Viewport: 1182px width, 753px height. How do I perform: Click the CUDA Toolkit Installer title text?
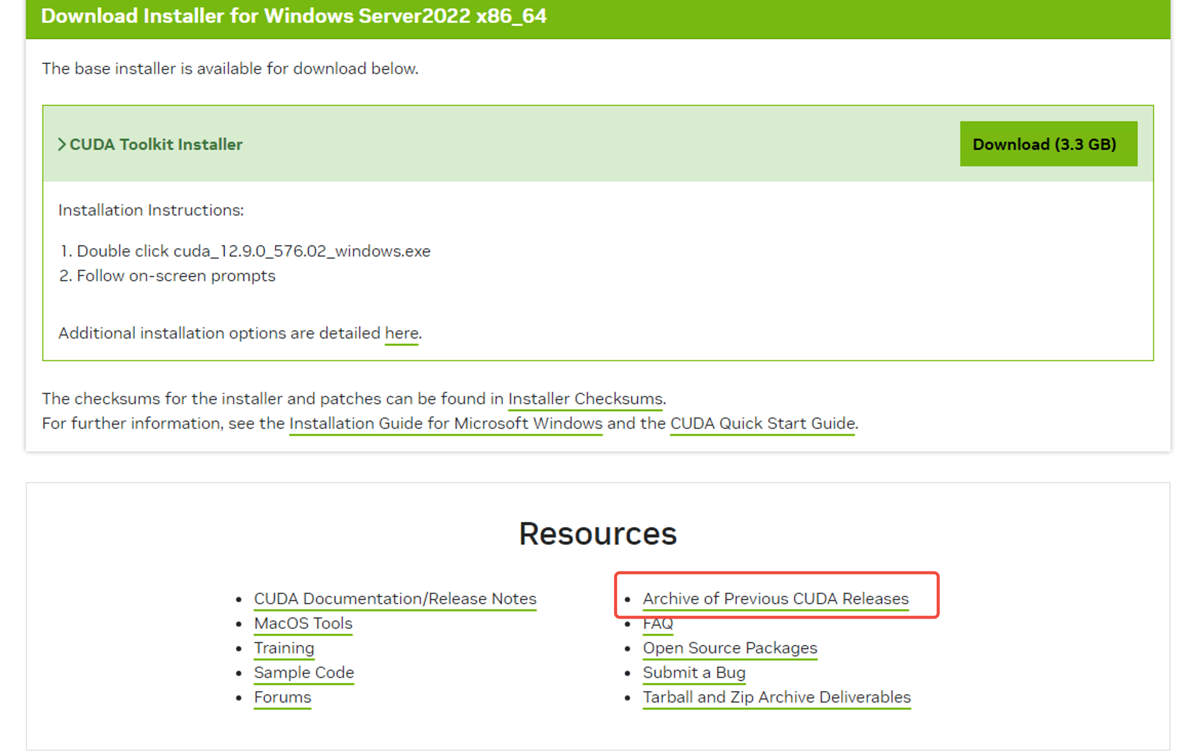point(156,145)
